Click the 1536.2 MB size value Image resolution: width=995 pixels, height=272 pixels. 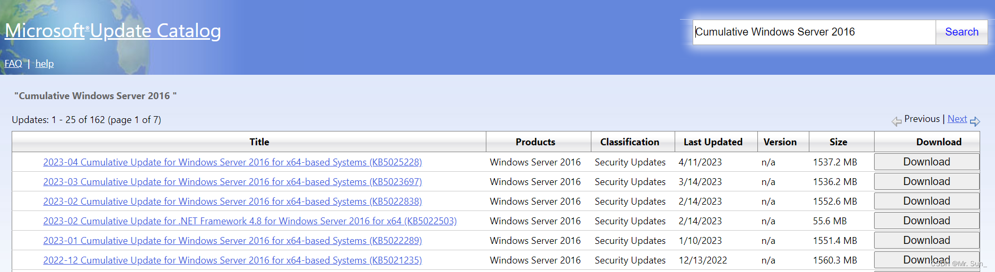tap(835, 182)
